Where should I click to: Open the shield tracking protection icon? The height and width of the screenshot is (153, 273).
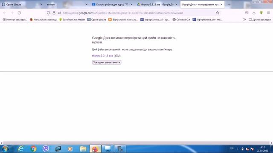(48, 13)
